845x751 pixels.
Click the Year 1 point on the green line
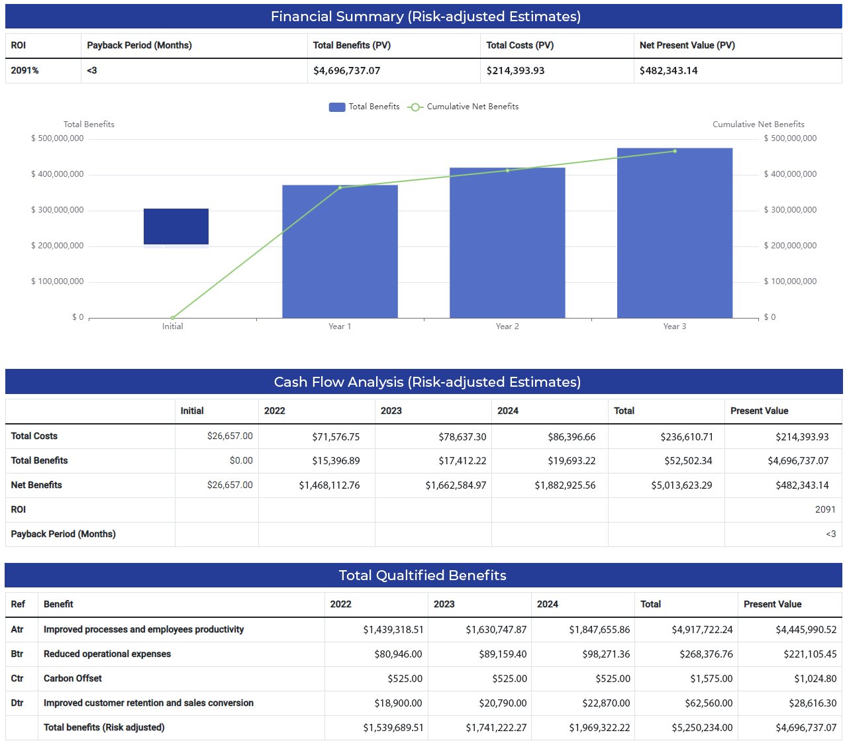pyautogui.click(x=340, y=187)
